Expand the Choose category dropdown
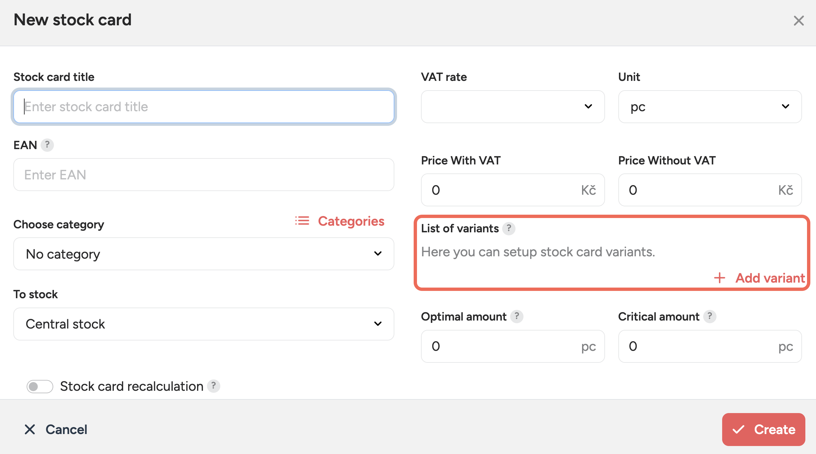816x454 pixels. (x=204, y=254)
